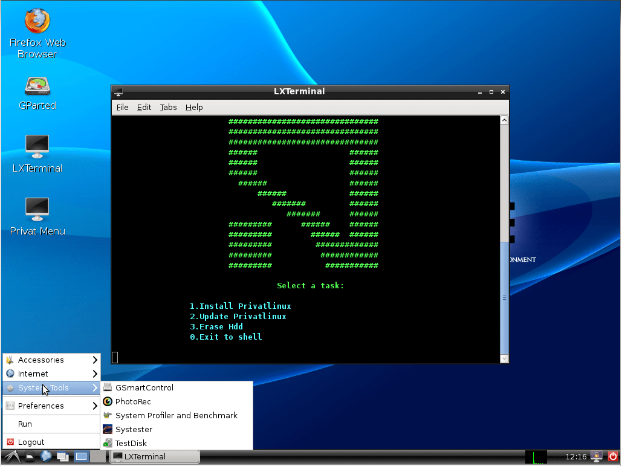Click the Preferences category icon
Screen dimensions: 622x466
[10, 406]
